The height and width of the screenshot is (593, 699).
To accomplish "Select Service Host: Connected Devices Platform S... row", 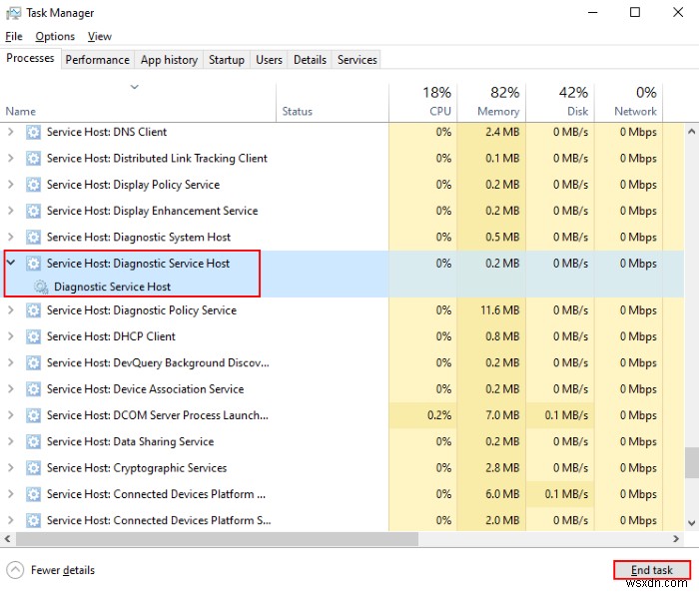I will pyautogui.click(x=342, y=521).
